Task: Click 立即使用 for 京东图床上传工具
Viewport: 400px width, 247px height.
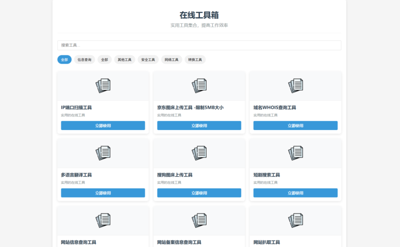Action: tap(199, 125)
